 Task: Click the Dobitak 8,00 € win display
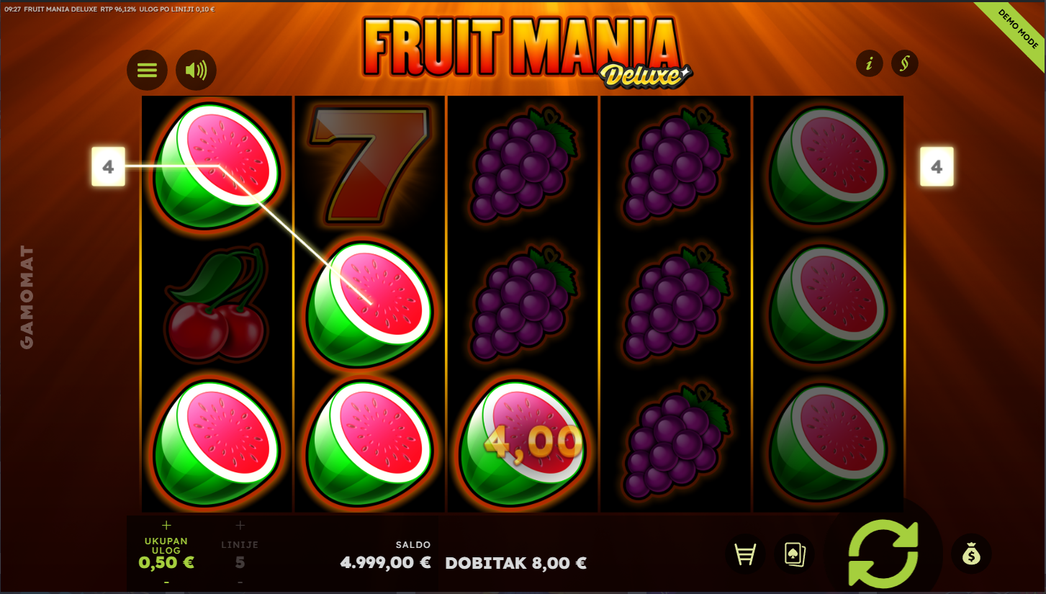point(515,563)
